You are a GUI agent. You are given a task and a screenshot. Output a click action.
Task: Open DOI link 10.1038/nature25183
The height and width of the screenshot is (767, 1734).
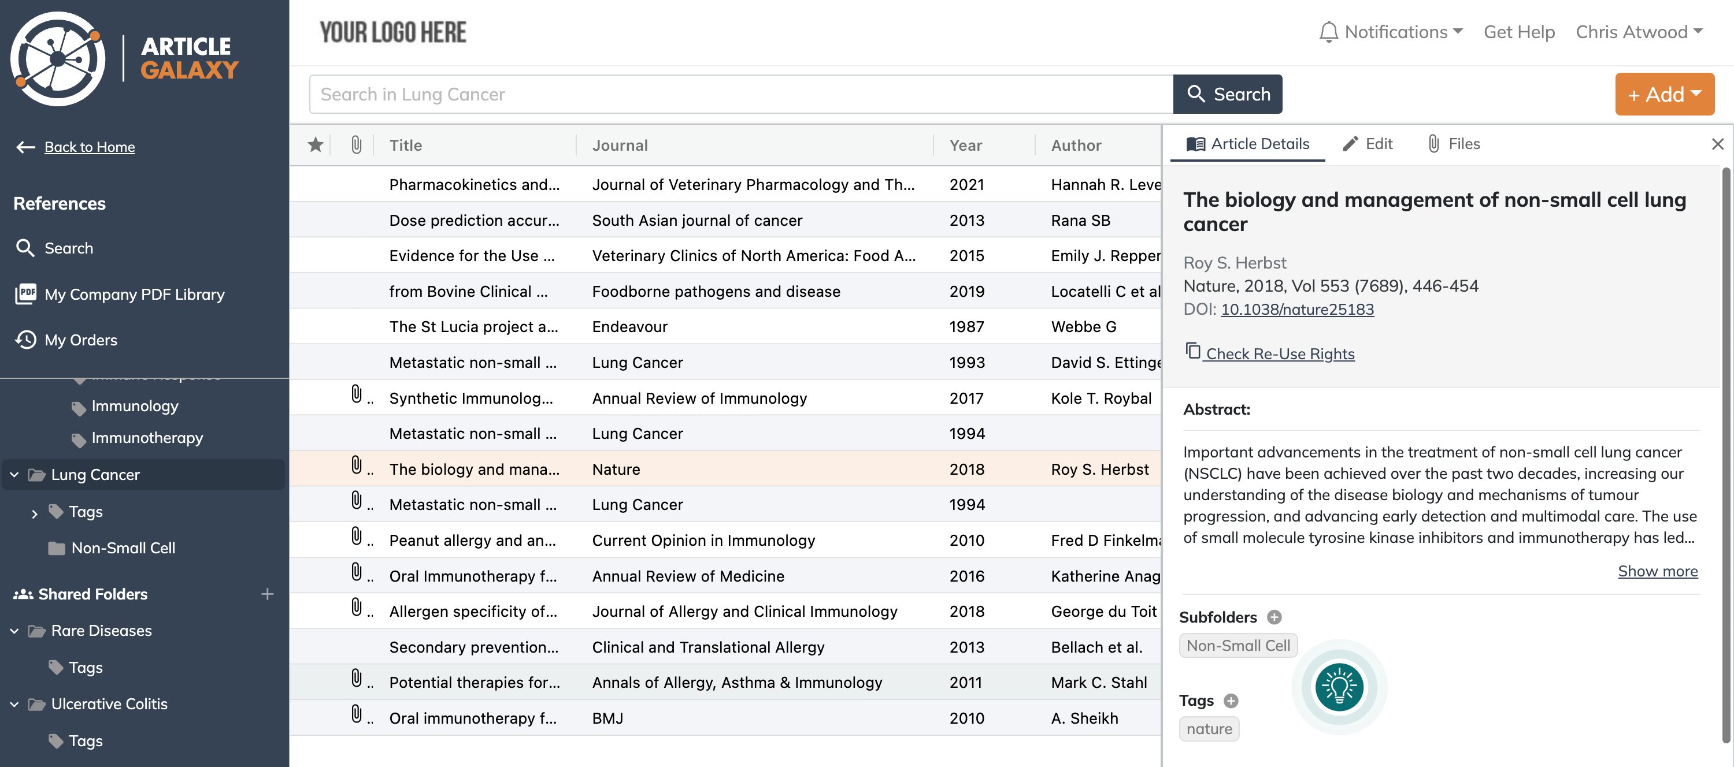coord(1297,310)
